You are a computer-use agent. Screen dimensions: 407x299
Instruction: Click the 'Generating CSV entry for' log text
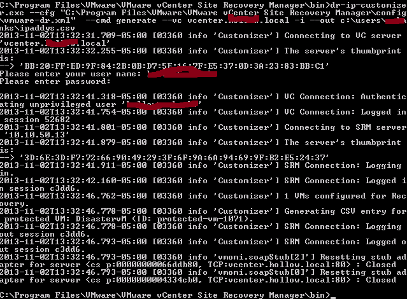(x=345, y=211)
